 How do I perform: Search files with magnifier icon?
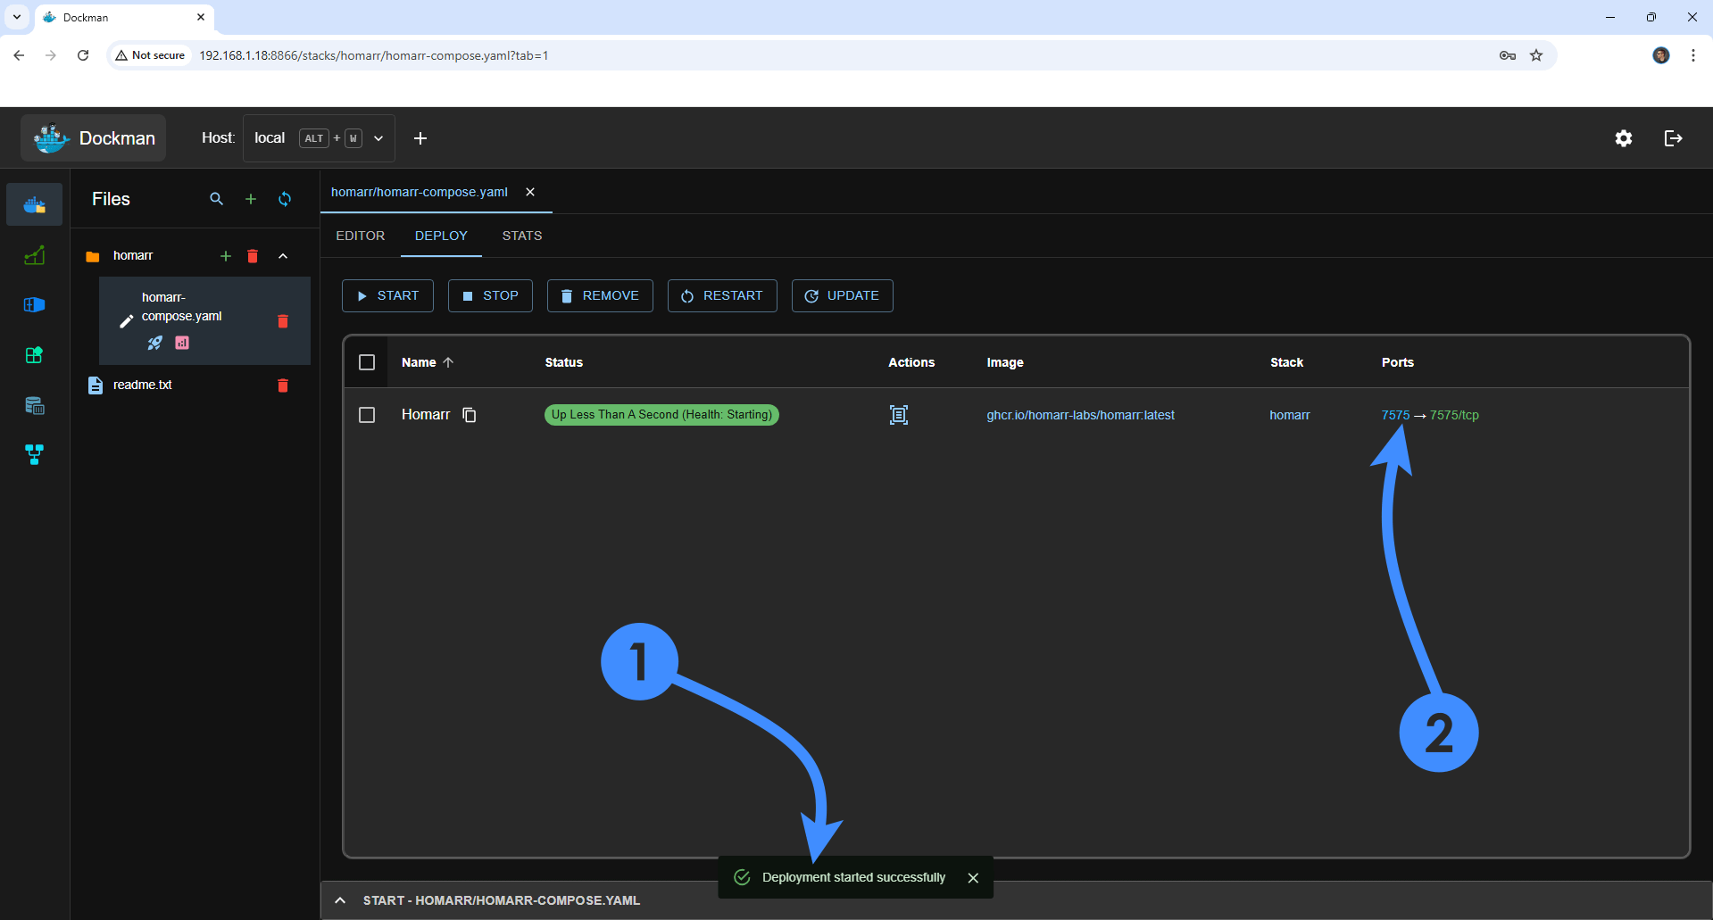[x=216, y=199]
